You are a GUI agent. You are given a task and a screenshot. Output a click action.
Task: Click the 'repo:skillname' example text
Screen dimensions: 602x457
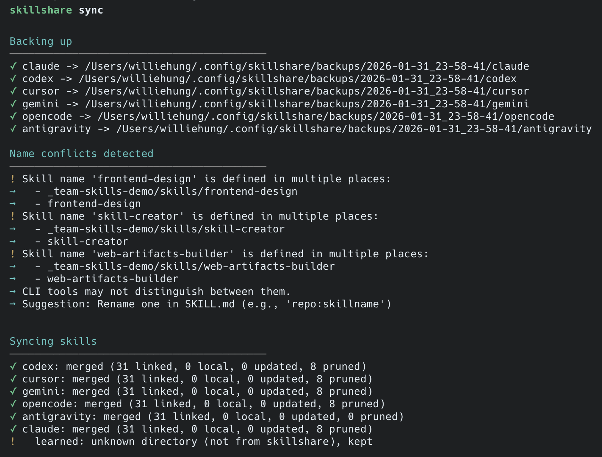(335, 304)
